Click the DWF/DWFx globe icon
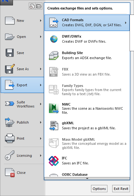 54,39
